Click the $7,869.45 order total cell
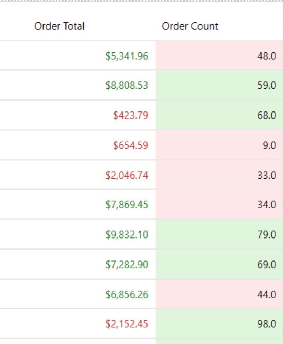Screen dimensions: 283x344 127,205
